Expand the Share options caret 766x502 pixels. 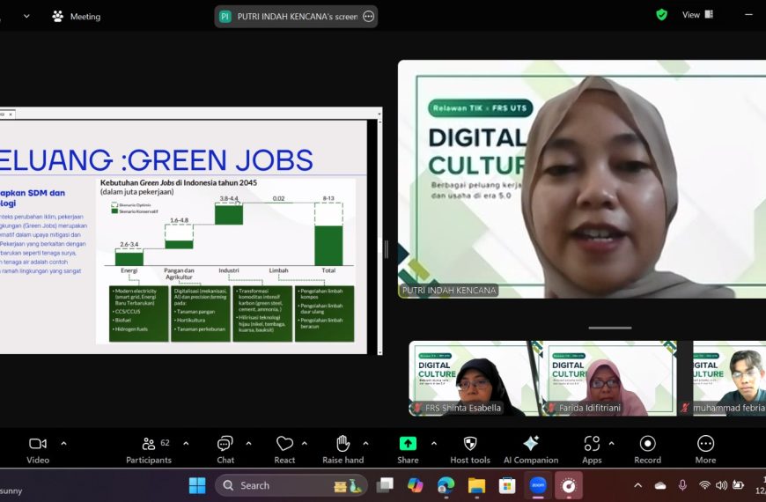(434, 443)
